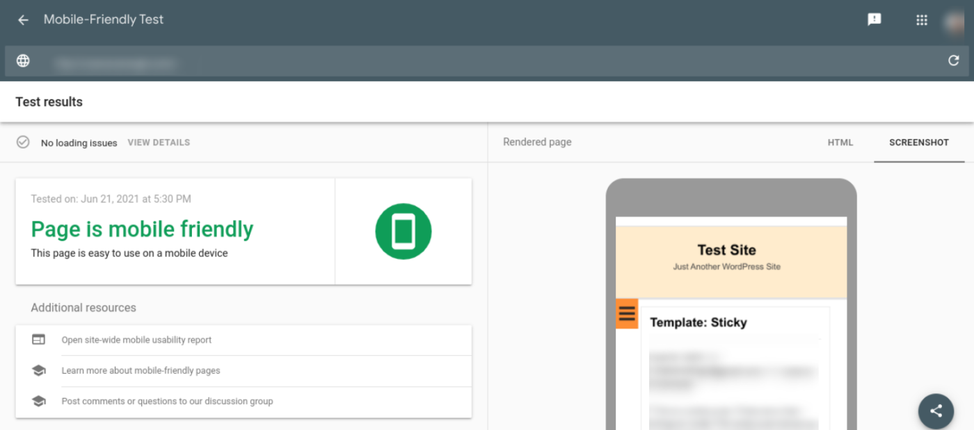Click the green mobile phone icon
The width and height of the screenshot is (974, 430).
[404, 231]
